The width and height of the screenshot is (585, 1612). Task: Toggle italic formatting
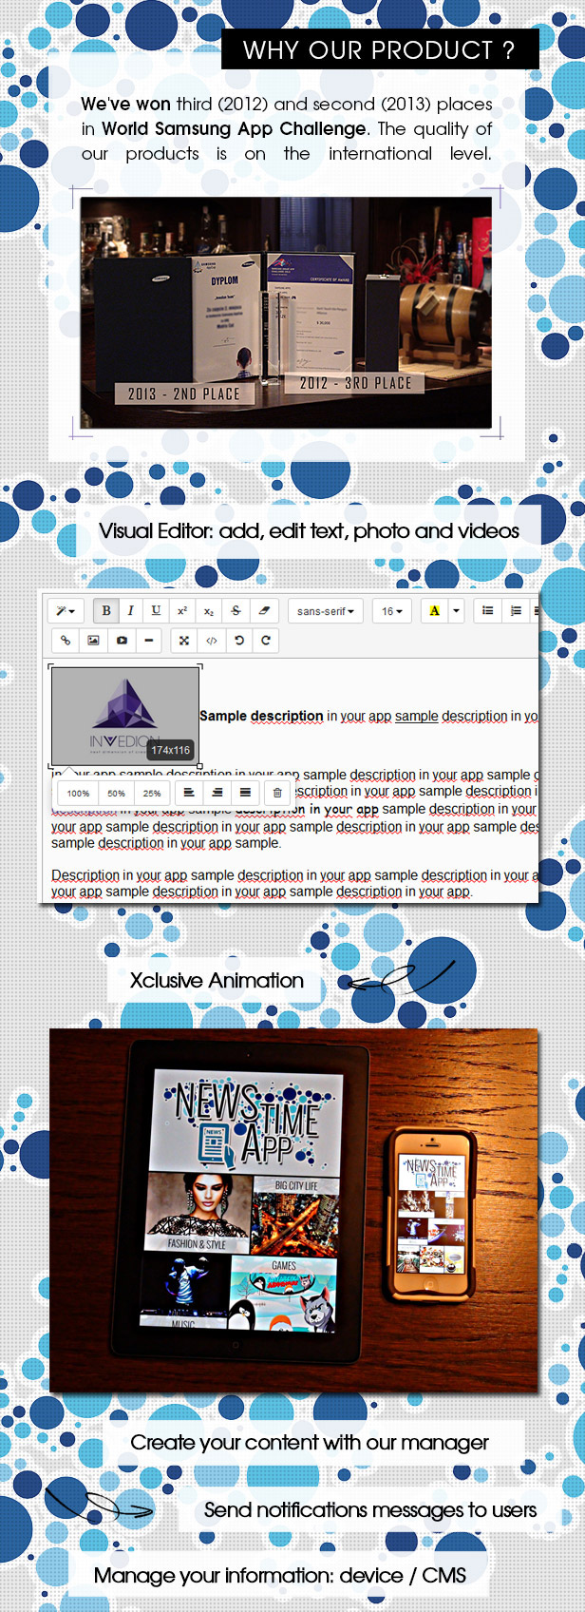(x=131, y=611)
